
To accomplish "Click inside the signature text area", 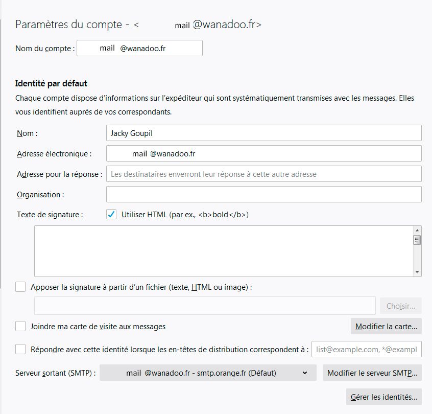I will (224, 251).
